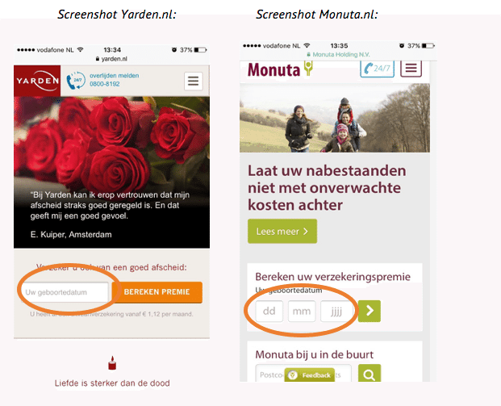Tap the green postcode search icon
This screenshot has width=501, height=406.
point(369,374)
